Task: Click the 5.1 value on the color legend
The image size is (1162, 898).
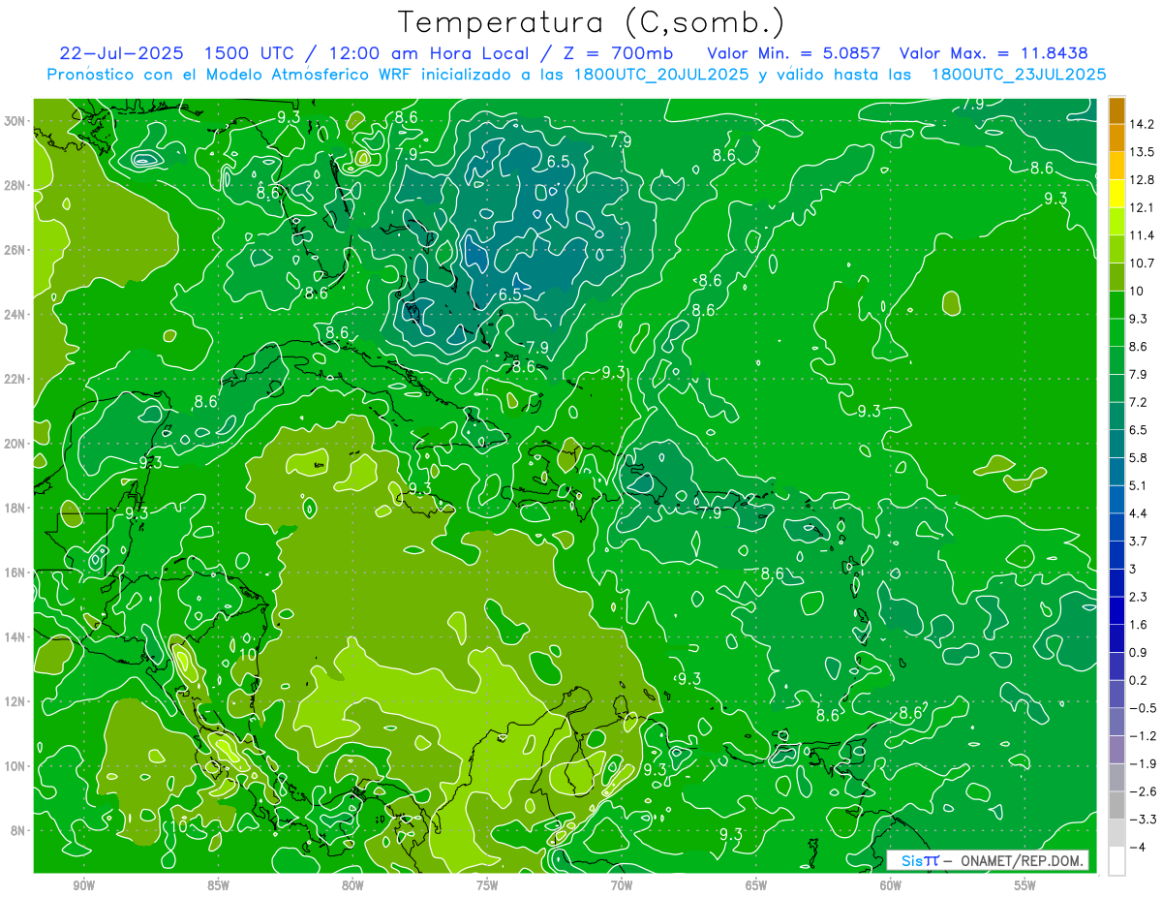Action: pos(1138,485)
